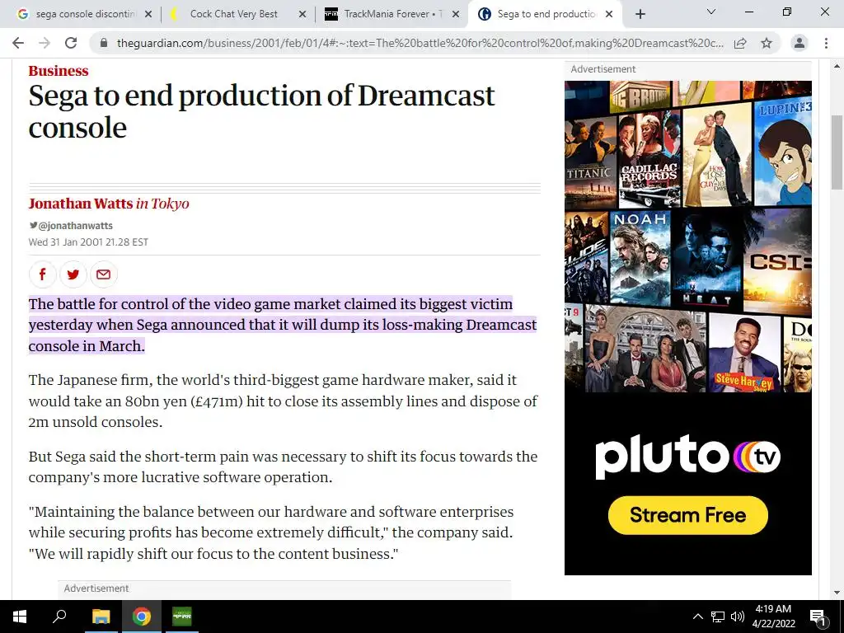Click the date 'Wed 31 Jan 2001 21.28 EST'

pyautogui.click(x=88, y=242)
